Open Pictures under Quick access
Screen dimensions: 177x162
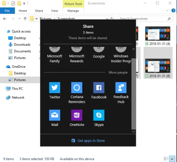pyautogui.click(x=17, y=58)
